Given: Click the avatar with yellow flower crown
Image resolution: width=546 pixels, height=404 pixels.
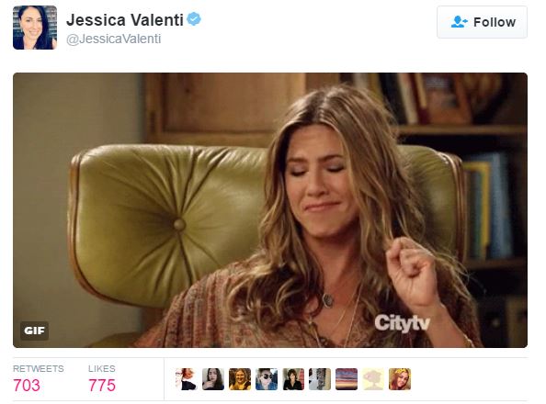Looking at the screenshot, I should pyautogui.click(x=400, y=379).
